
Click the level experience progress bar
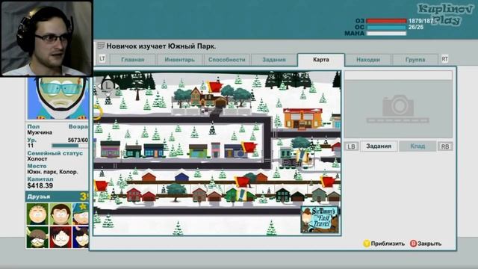click(x=69, y=146)
